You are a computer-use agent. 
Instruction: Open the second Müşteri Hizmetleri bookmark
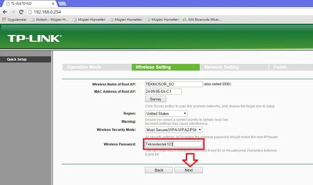[x=89, y=19]
